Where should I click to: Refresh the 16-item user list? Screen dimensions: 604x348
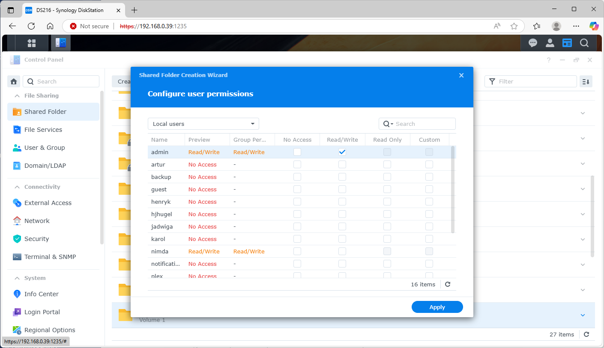pos(447,284)
